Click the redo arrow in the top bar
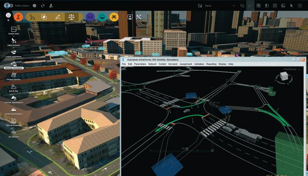308x176 pixels. pyautogui.click(x=250, y=6)
